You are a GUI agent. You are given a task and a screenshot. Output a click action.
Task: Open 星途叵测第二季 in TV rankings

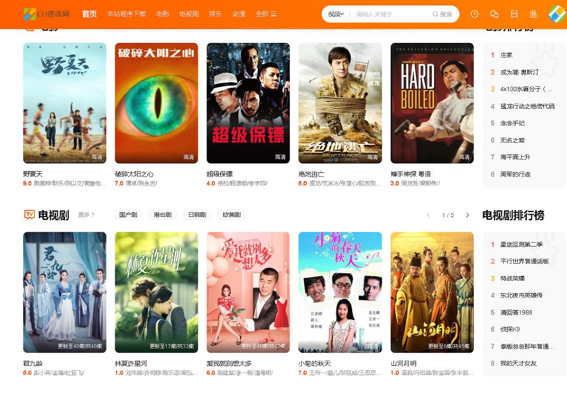coord(521,244)
